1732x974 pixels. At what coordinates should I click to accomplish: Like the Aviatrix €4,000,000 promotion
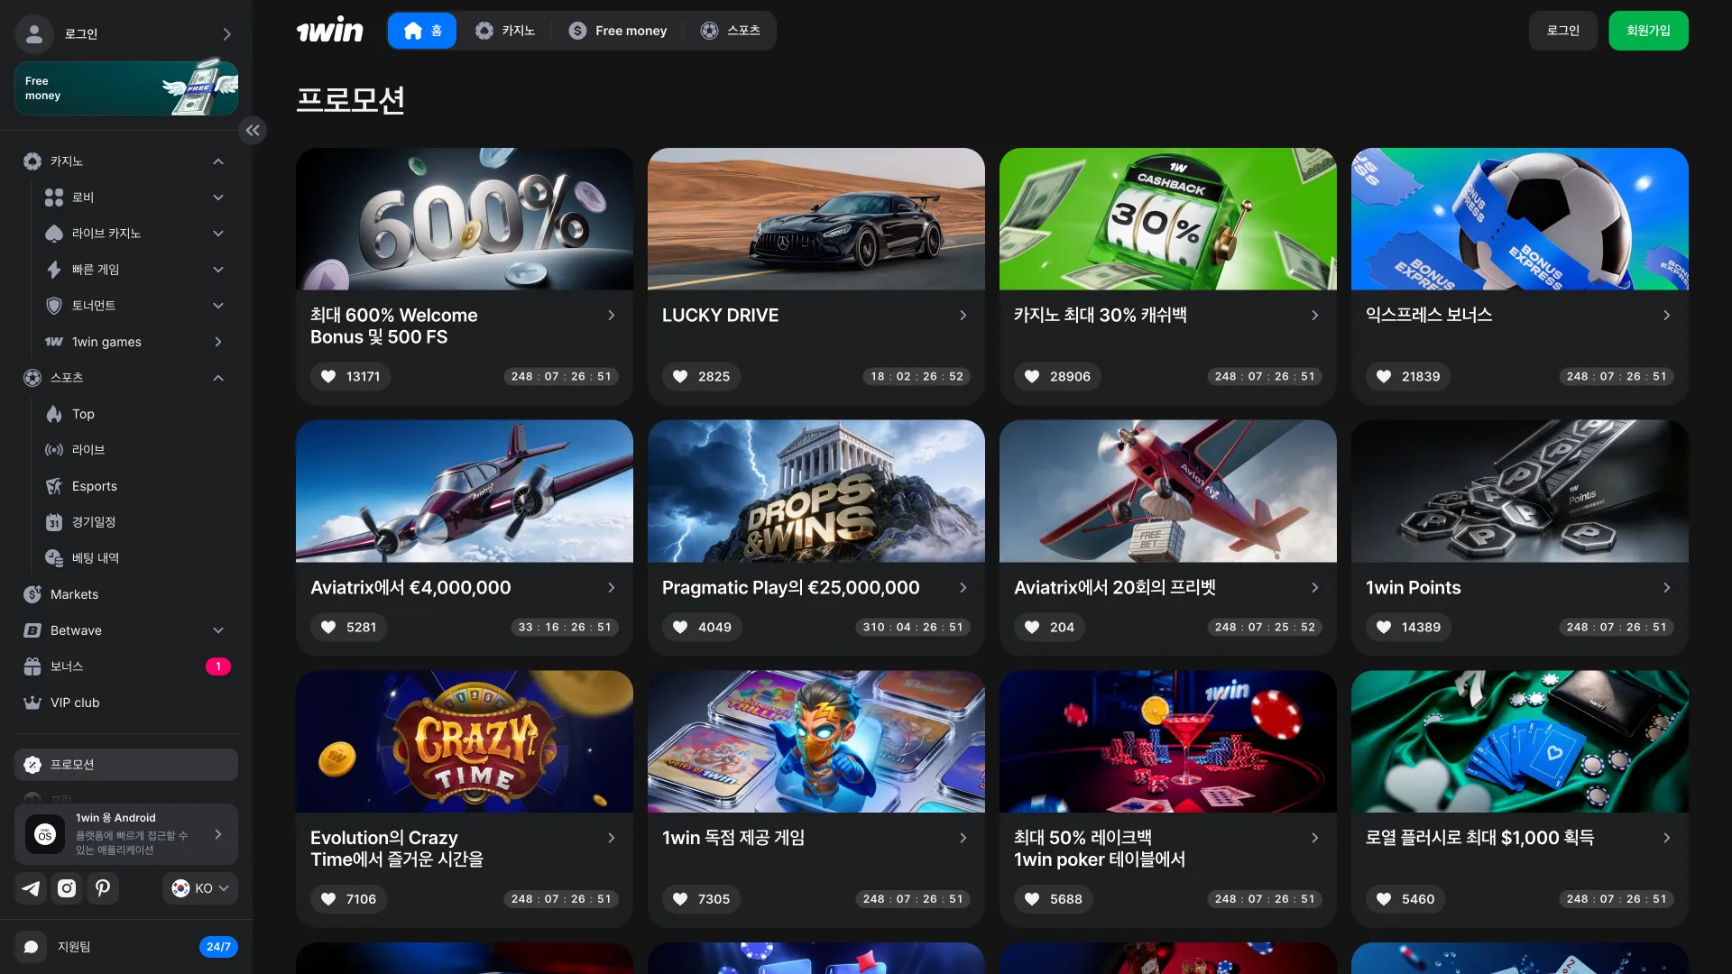348,627
